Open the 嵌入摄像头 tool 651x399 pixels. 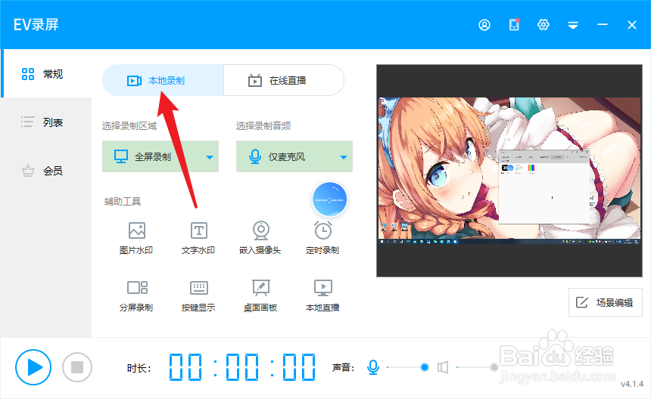point(260,238)
